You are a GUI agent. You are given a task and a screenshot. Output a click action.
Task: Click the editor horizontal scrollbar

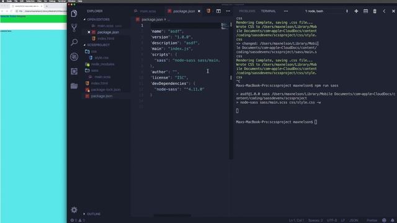click(x=172, y=216)
